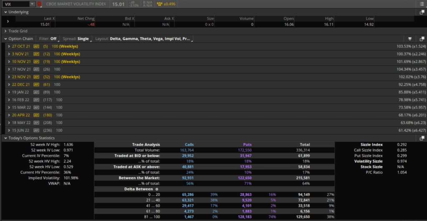Click AH icon on 22 DEC 21 row

tap(36, 85)
